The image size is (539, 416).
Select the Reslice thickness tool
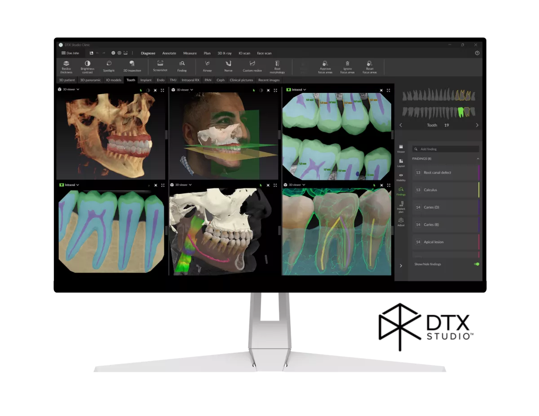click(66, 66)
